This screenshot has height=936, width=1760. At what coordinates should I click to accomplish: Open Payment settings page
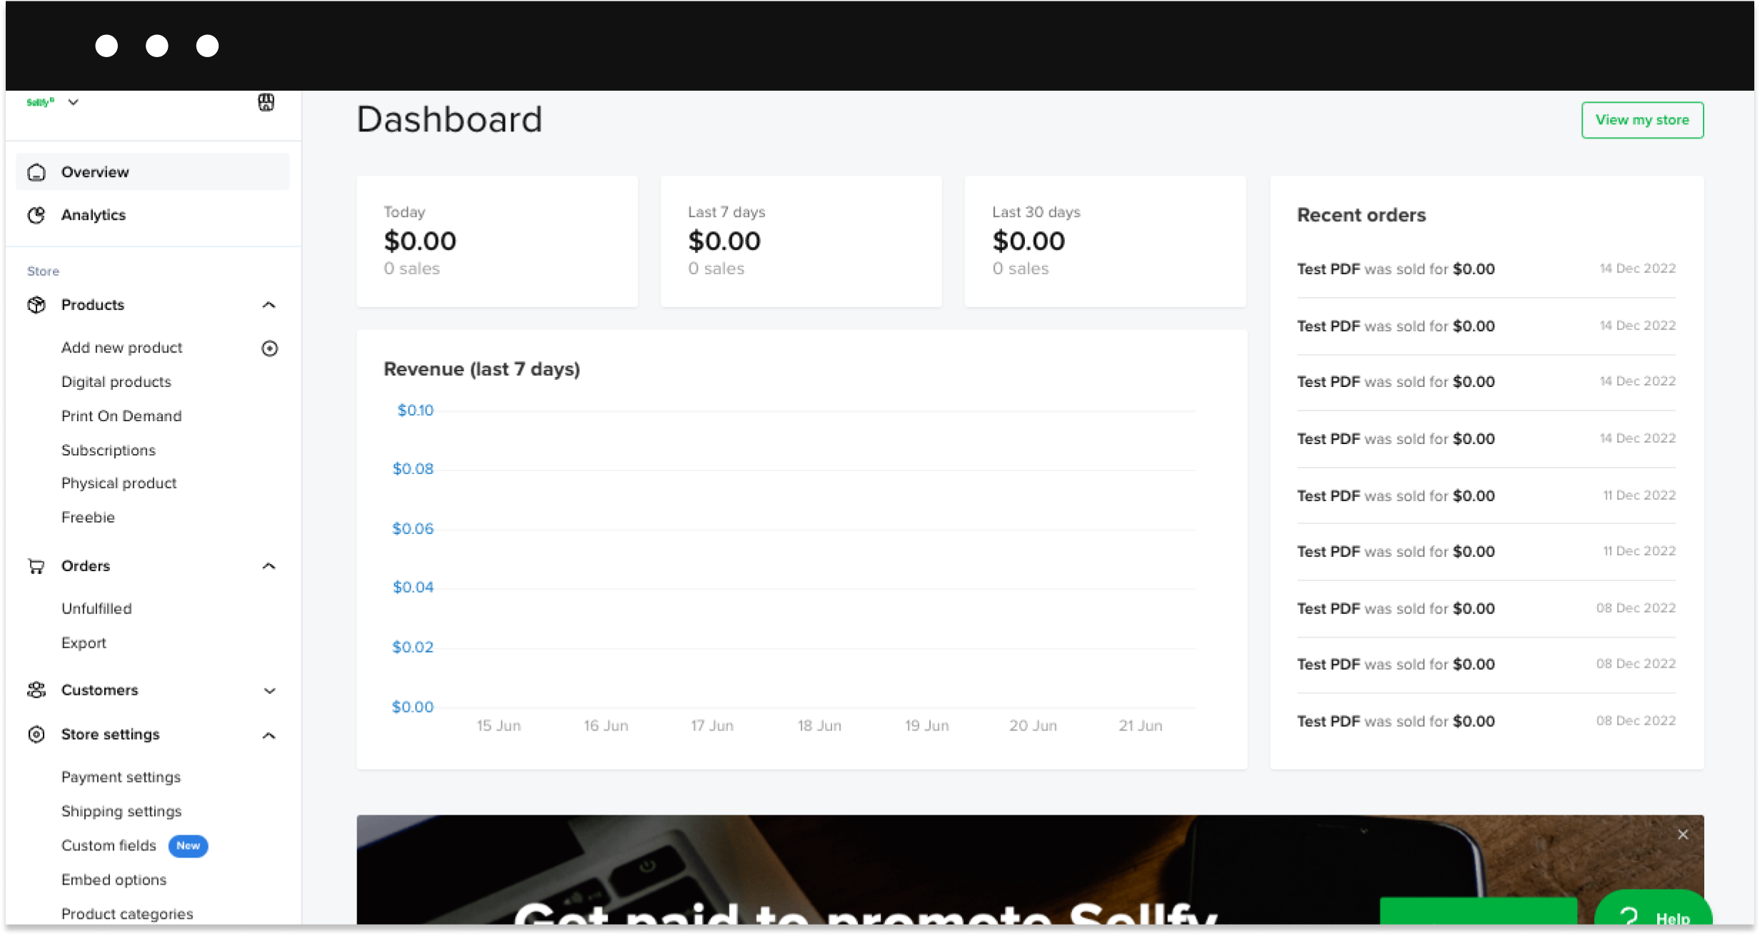coord(120,777)
